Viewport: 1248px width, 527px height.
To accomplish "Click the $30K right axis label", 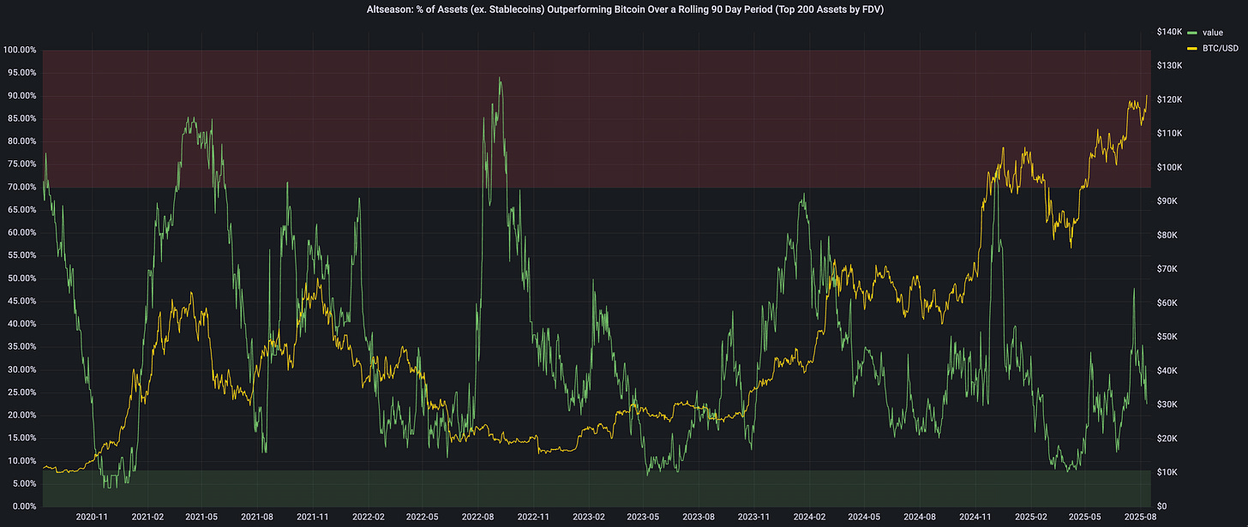I will 1167,404.
